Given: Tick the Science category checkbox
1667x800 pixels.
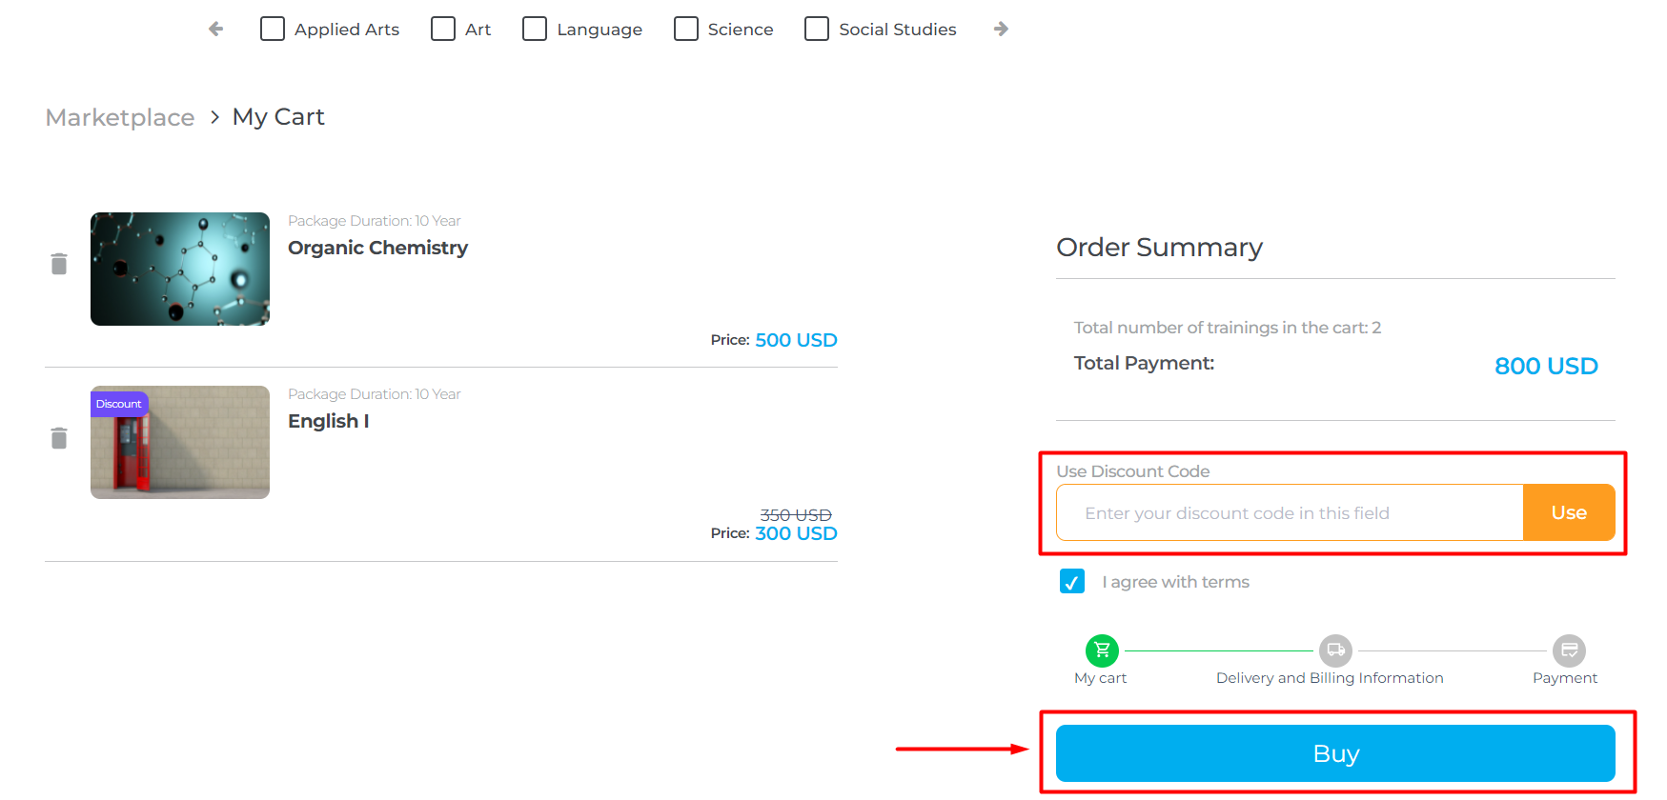Looking at the screenshot, I should tap(686, 29).
